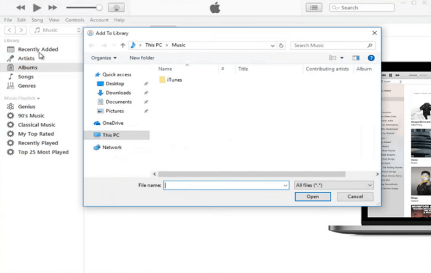Select Recently Added in the Library sidebar

click(38, 49)
